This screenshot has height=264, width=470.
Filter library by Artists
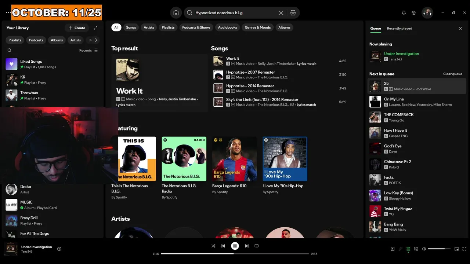tap(76, 40)
